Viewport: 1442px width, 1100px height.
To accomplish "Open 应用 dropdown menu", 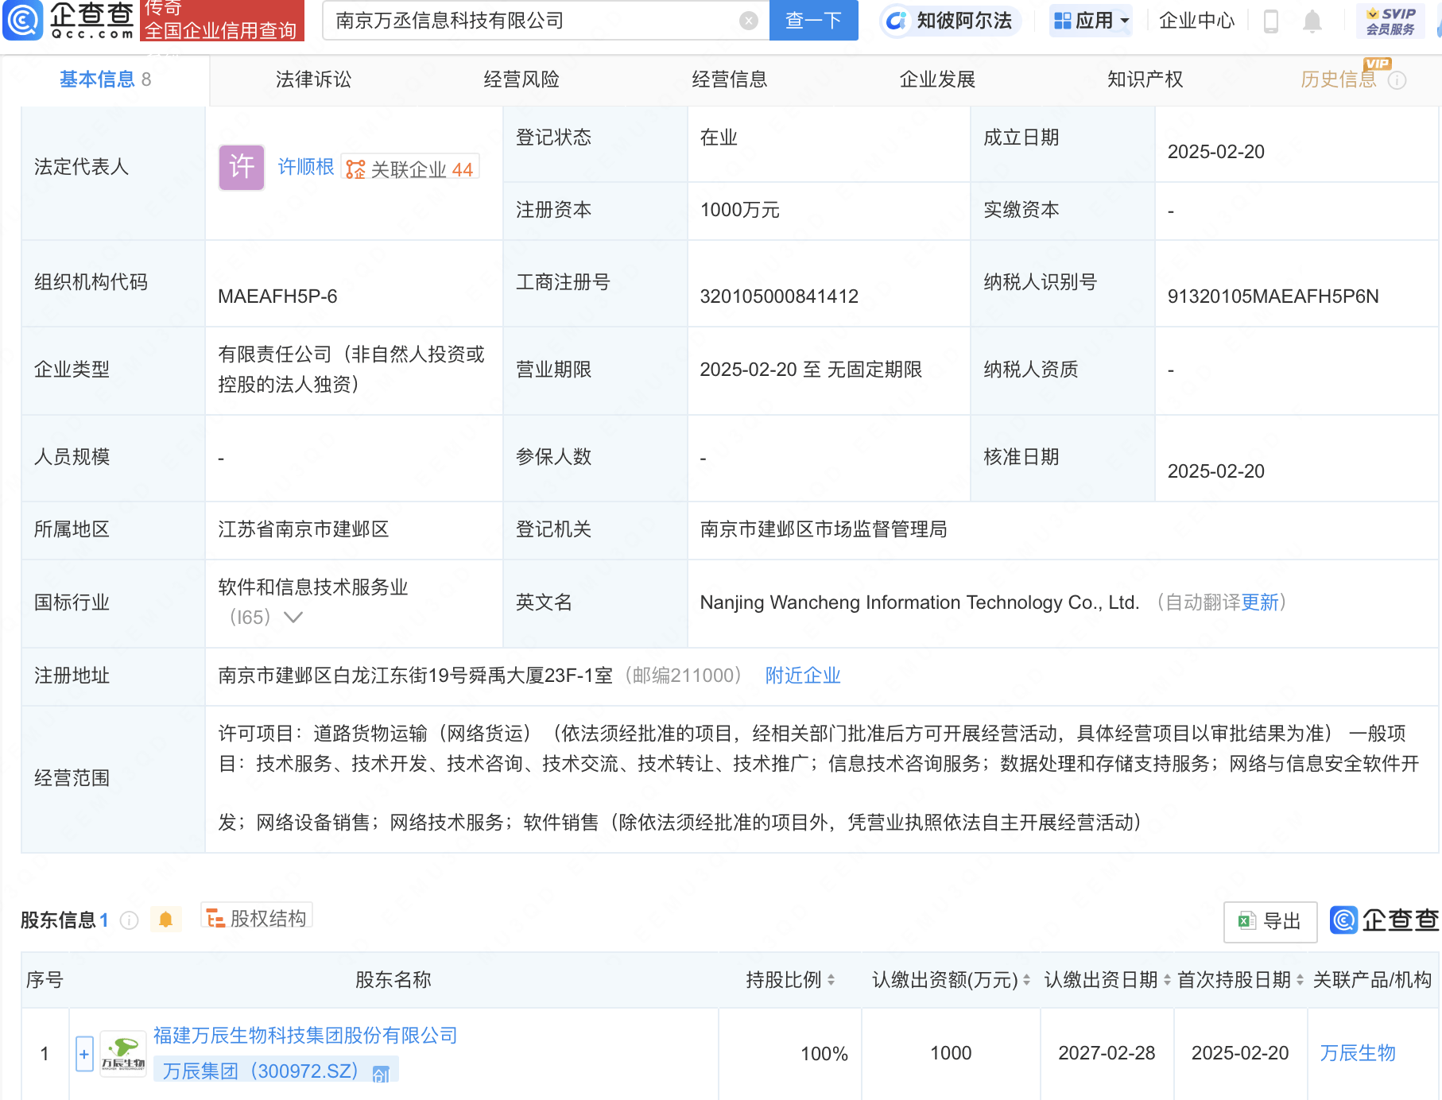I will [x=1091, y=21].
